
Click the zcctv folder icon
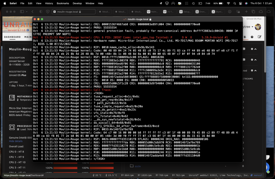pyautogui.click(x=132, y=166)
